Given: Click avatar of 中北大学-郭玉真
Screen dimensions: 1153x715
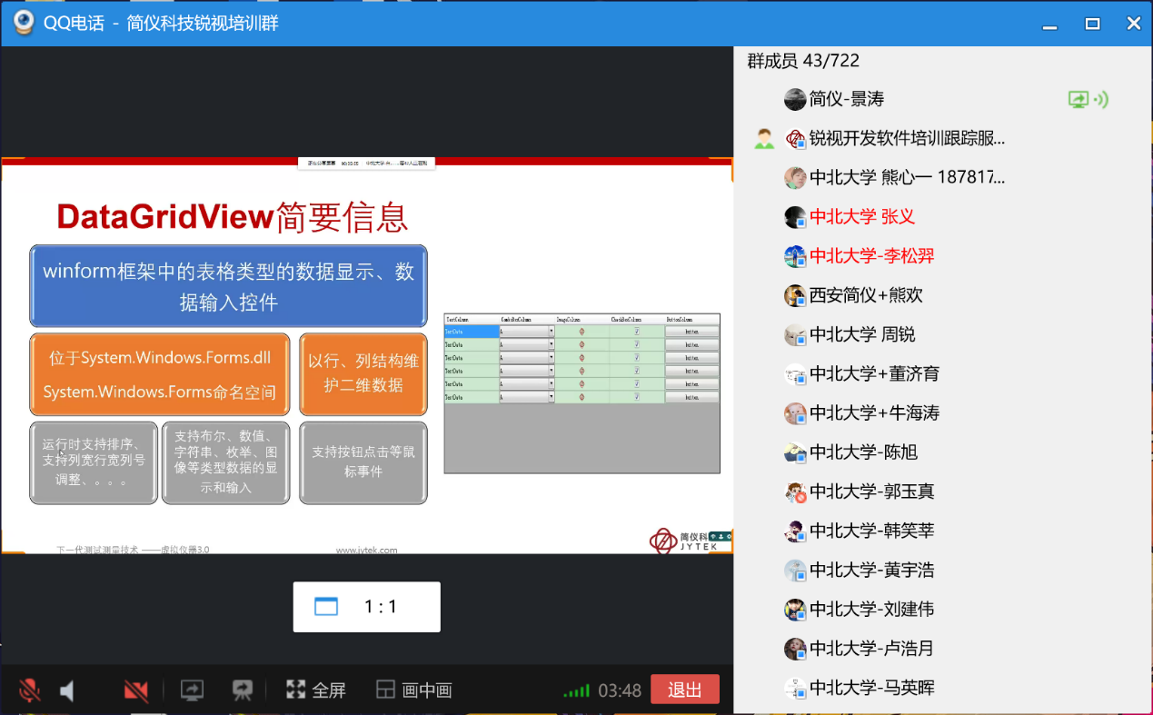Looking at the screenshot, I should [795, 492].
